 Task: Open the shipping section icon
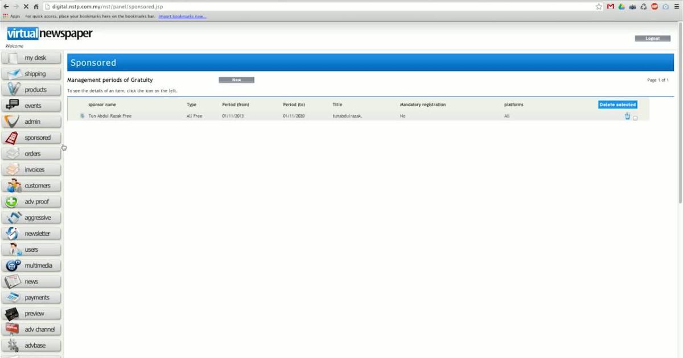pyautogui.click(x=14, y=74)
